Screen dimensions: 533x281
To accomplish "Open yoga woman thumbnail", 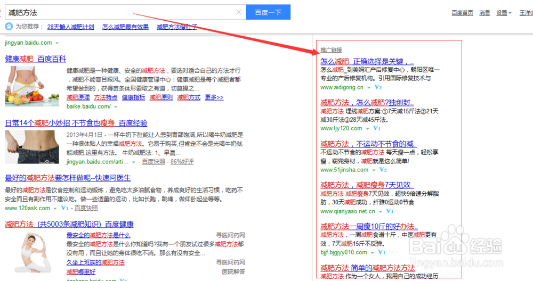I will (33, 252).
